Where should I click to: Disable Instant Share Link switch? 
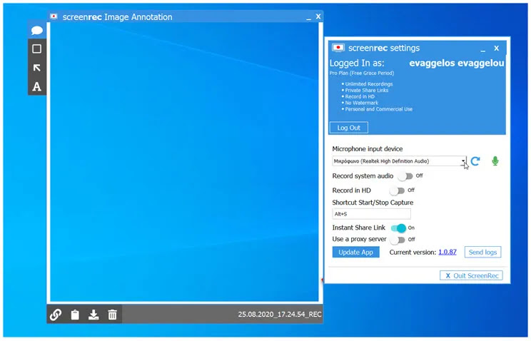point(398,228)
